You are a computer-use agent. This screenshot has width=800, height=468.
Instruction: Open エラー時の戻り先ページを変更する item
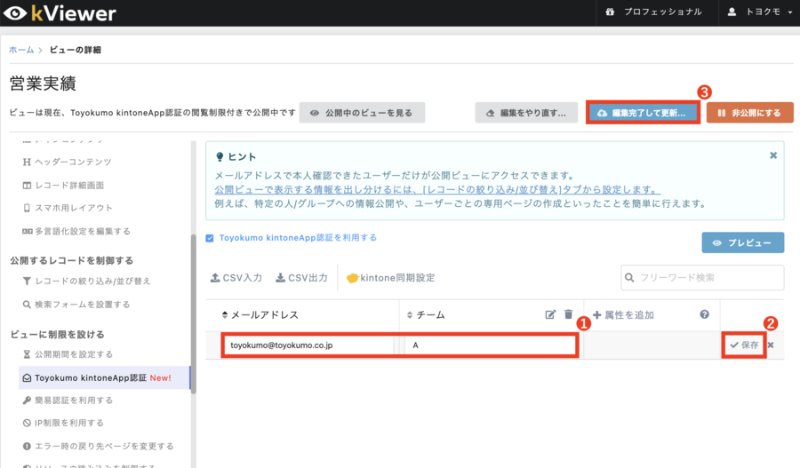99,446
